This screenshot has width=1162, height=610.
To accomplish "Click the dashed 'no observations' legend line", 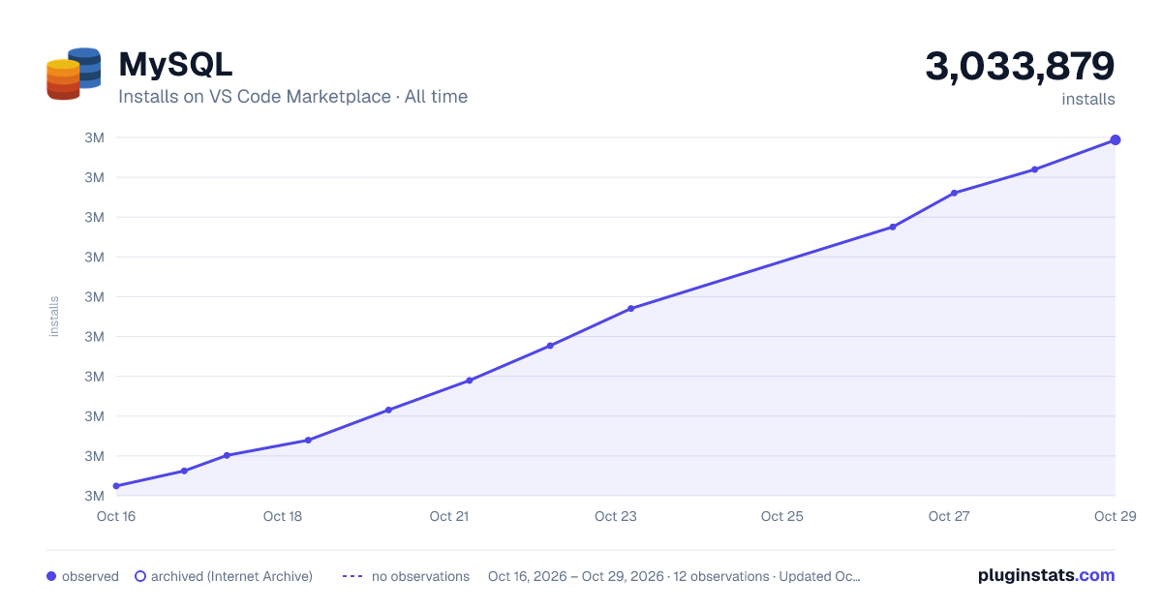I will pyautogui.click(x=352, y=576).
